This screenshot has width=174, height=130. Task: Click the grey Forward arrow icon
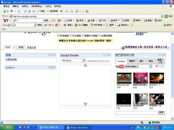pyautogui.click(x=19, y=11)
